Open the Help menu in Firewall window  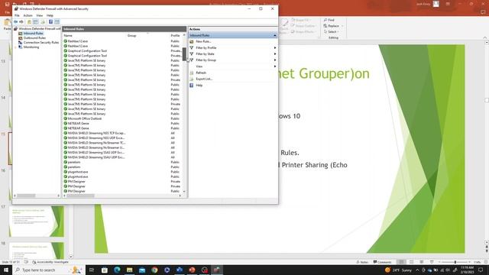click(50, 15)
